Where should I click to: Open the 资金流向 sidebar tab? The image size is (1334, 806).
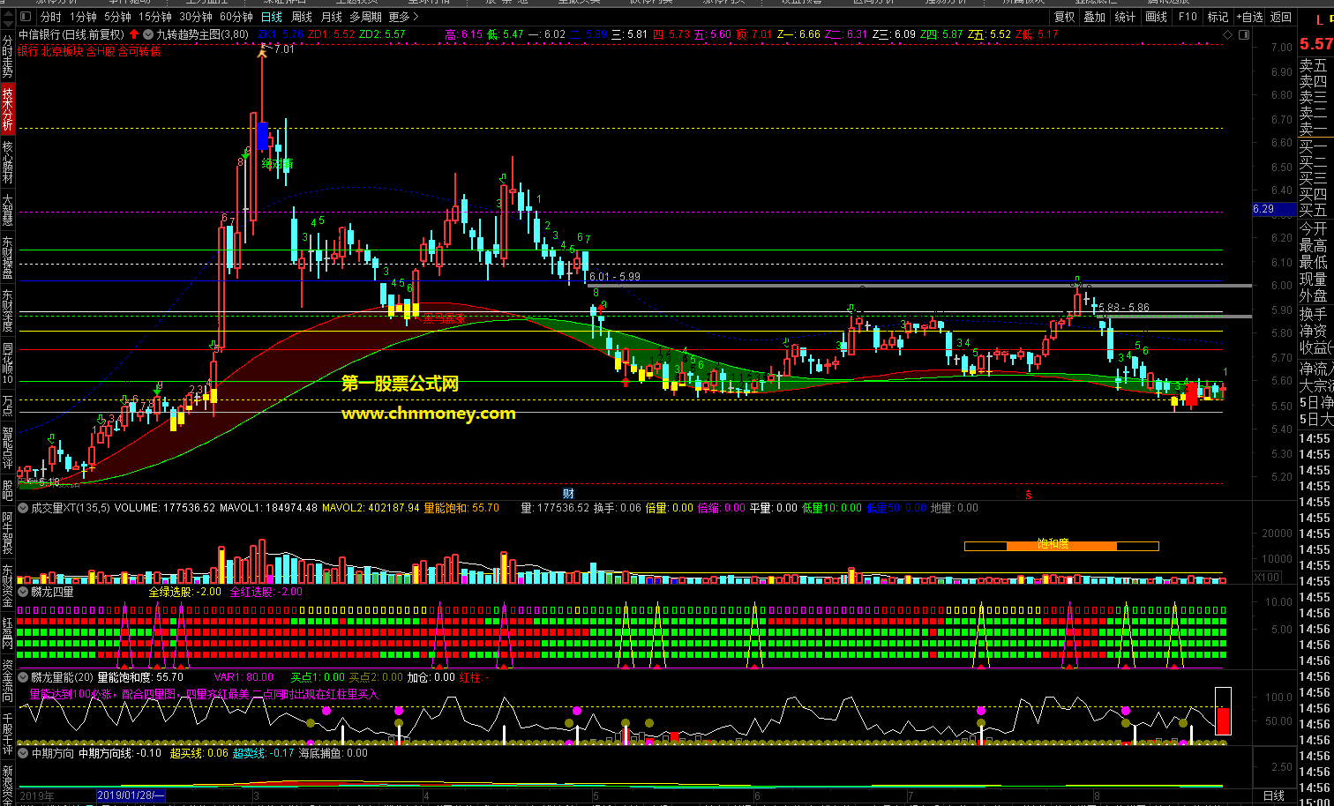point(8,683)
